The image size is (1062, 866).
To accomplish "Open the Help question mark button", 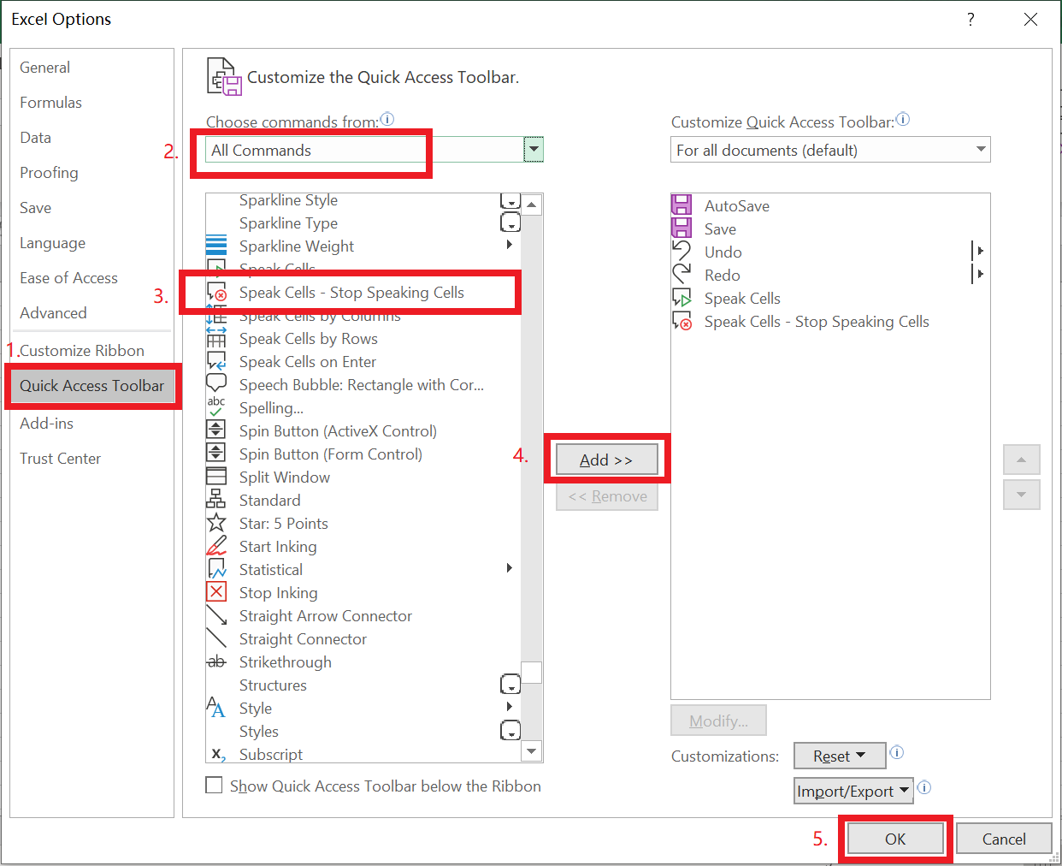I will [971, 19].
